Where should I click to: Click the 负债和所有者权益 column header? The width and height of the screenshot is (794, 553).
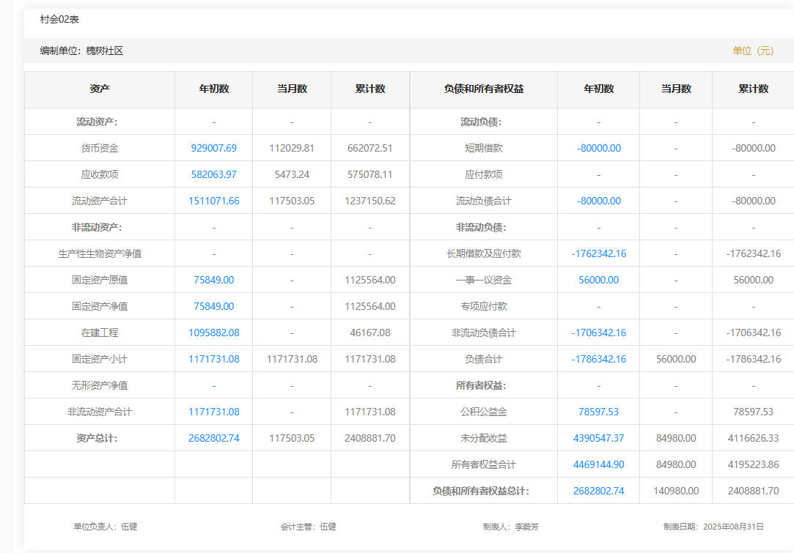click(484, 89)
